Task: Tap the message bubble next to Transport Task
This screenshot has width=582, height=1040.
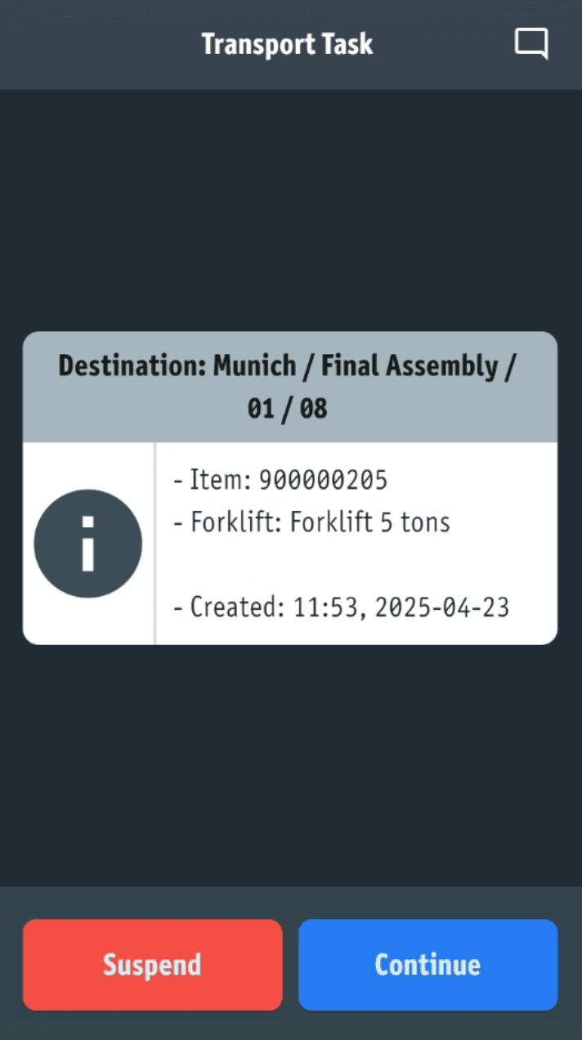Action: click(531, 43)
